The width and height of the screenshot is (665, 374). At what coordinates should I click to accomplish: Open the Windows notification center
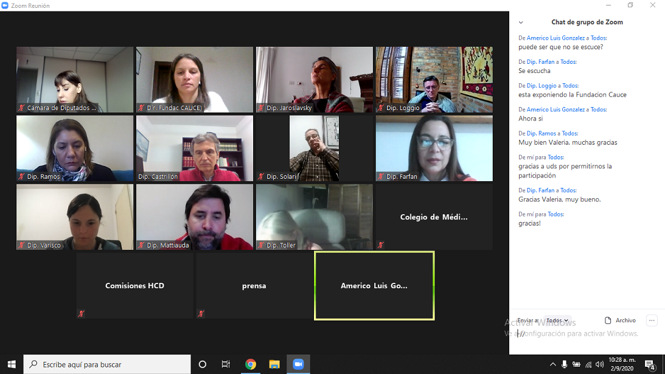pos(649,365)
